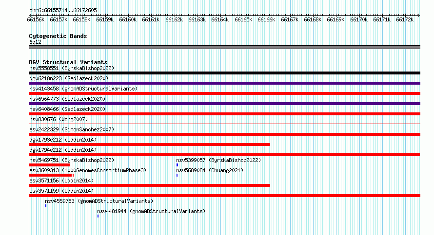This screenshot has width=434, height=235.
Task: Select the dgv1793e212 (Uddin2014) label
Action: tap(63, 140)
